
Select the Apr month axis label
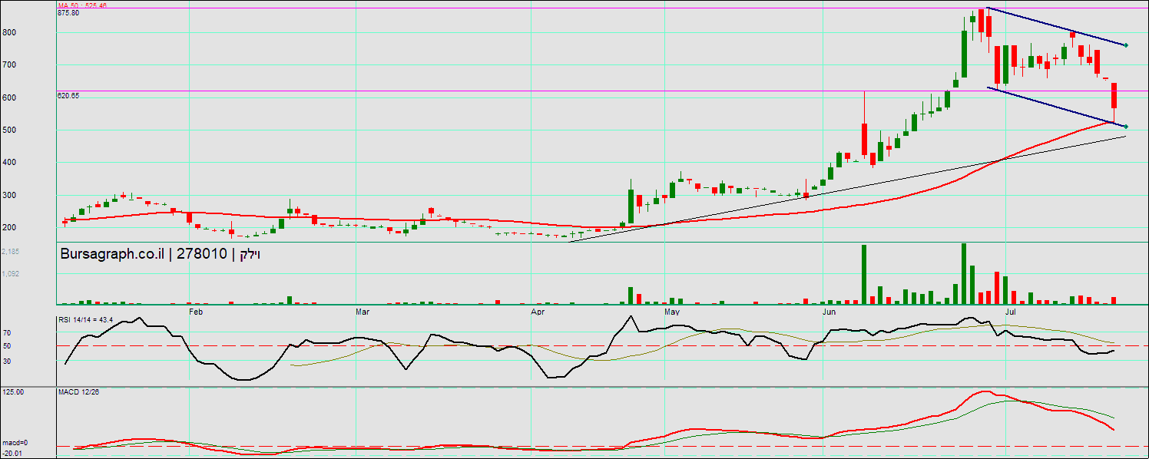[x=538, y=312]
